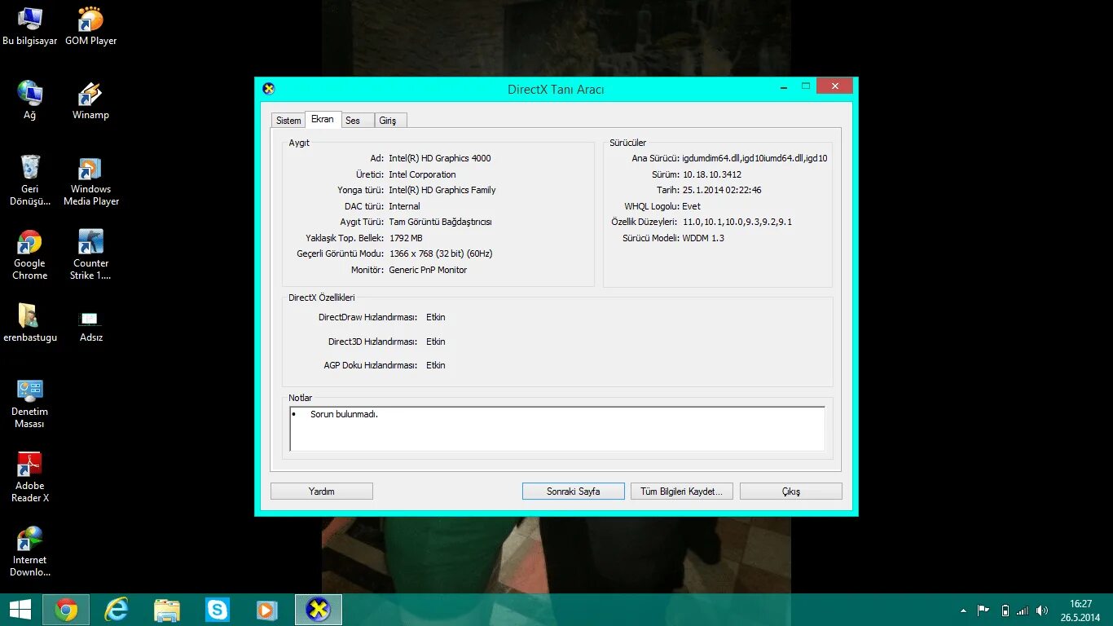Open Google Chrome desktop shortcut
Screen dimensions: 1113x626
click(x=30, y=254)
